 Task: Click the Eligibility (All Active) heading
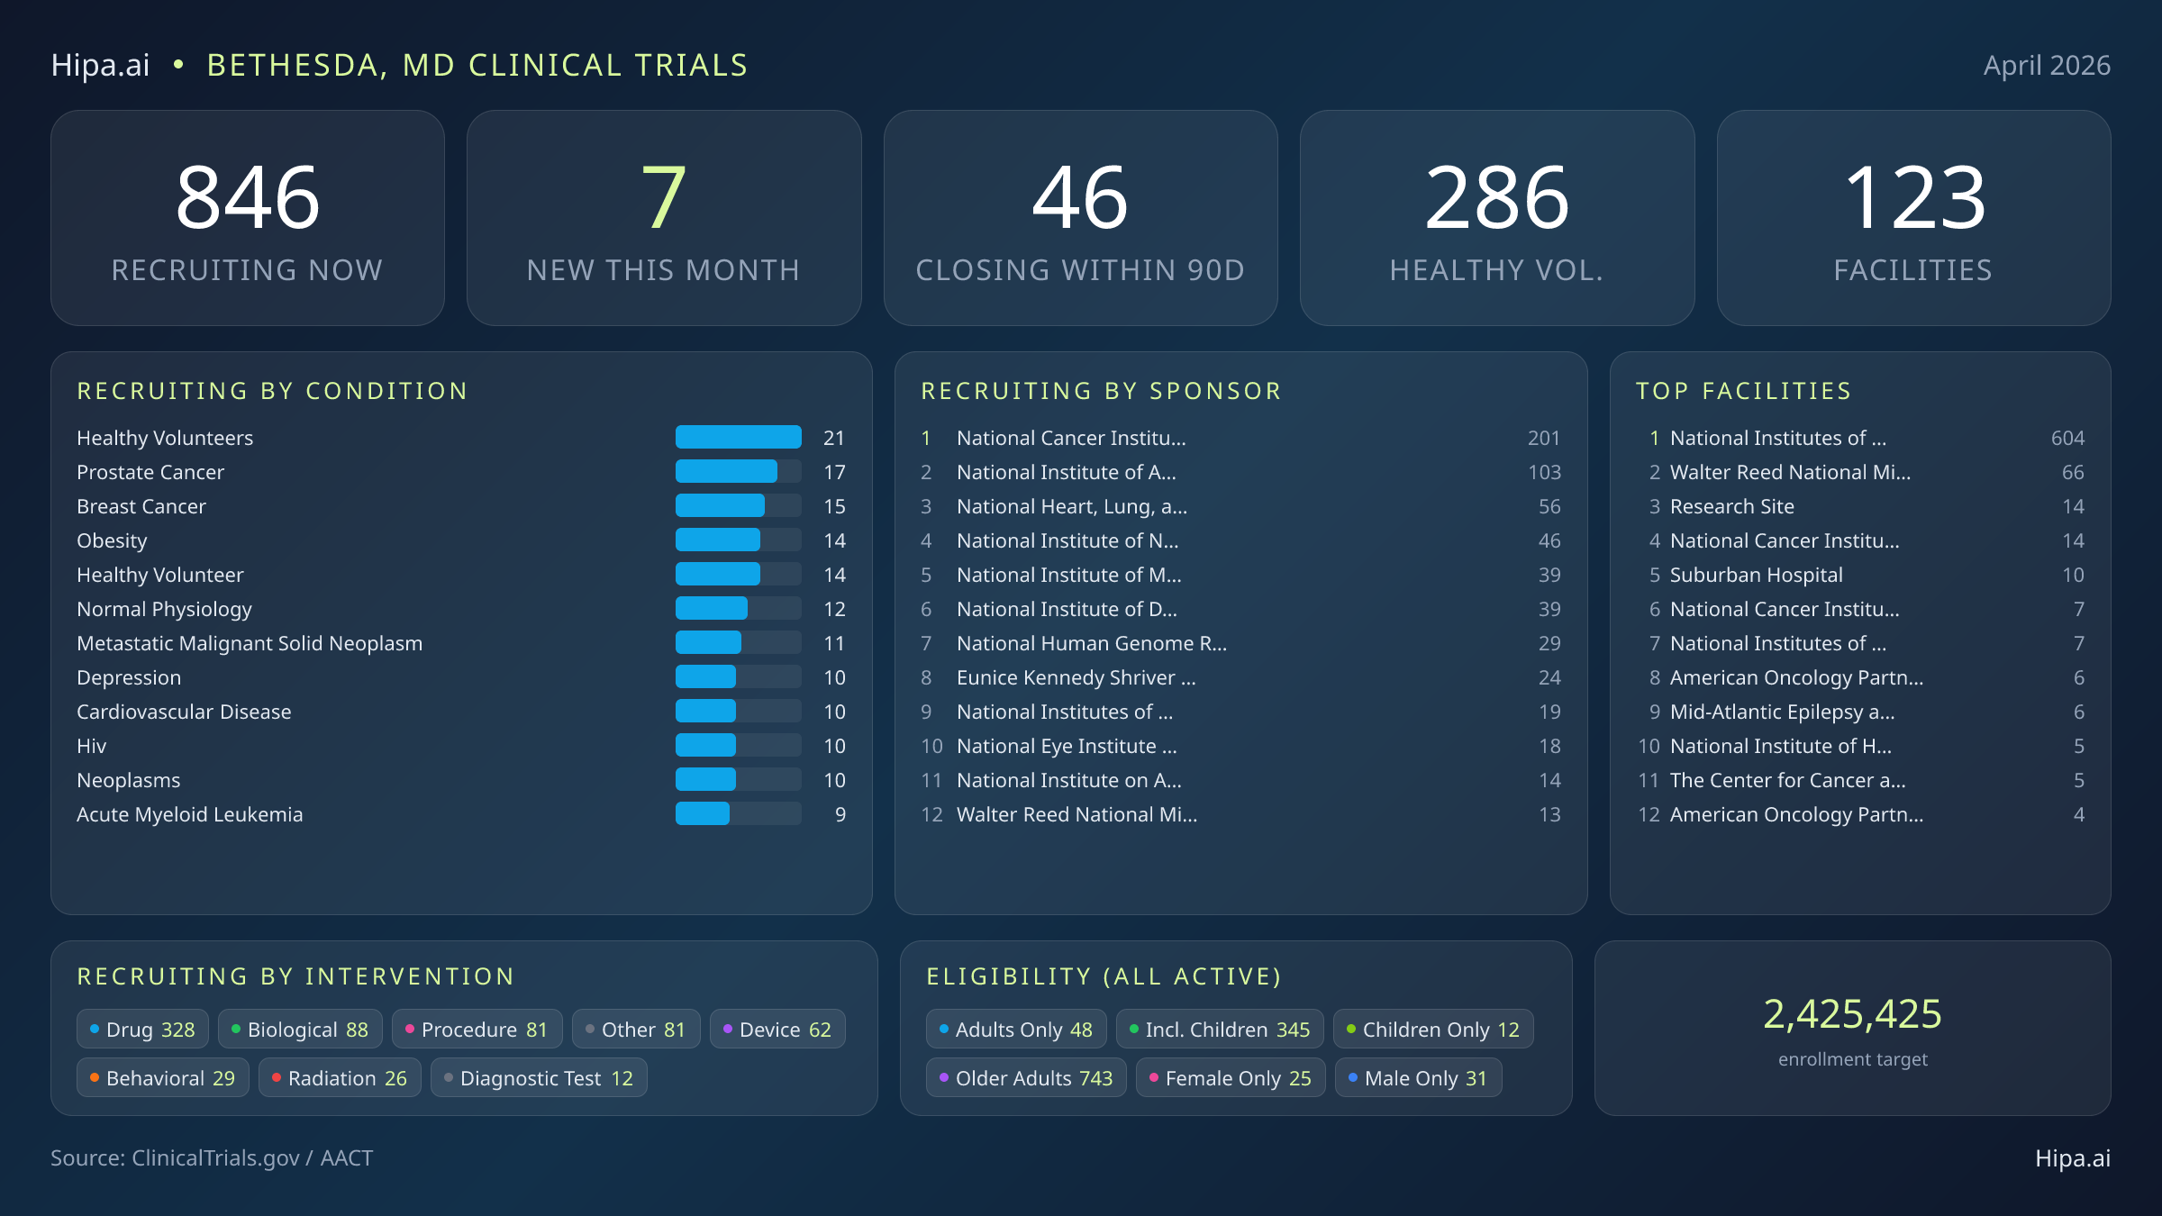(1104, 976)
